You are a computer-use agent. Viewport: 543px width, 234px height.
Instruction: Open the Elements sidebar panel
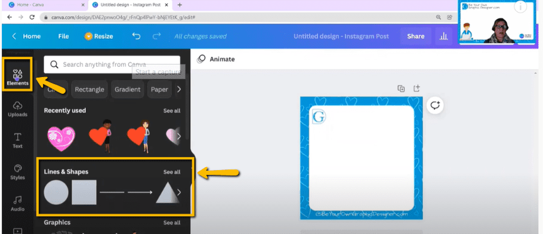[x=17, y=78]
